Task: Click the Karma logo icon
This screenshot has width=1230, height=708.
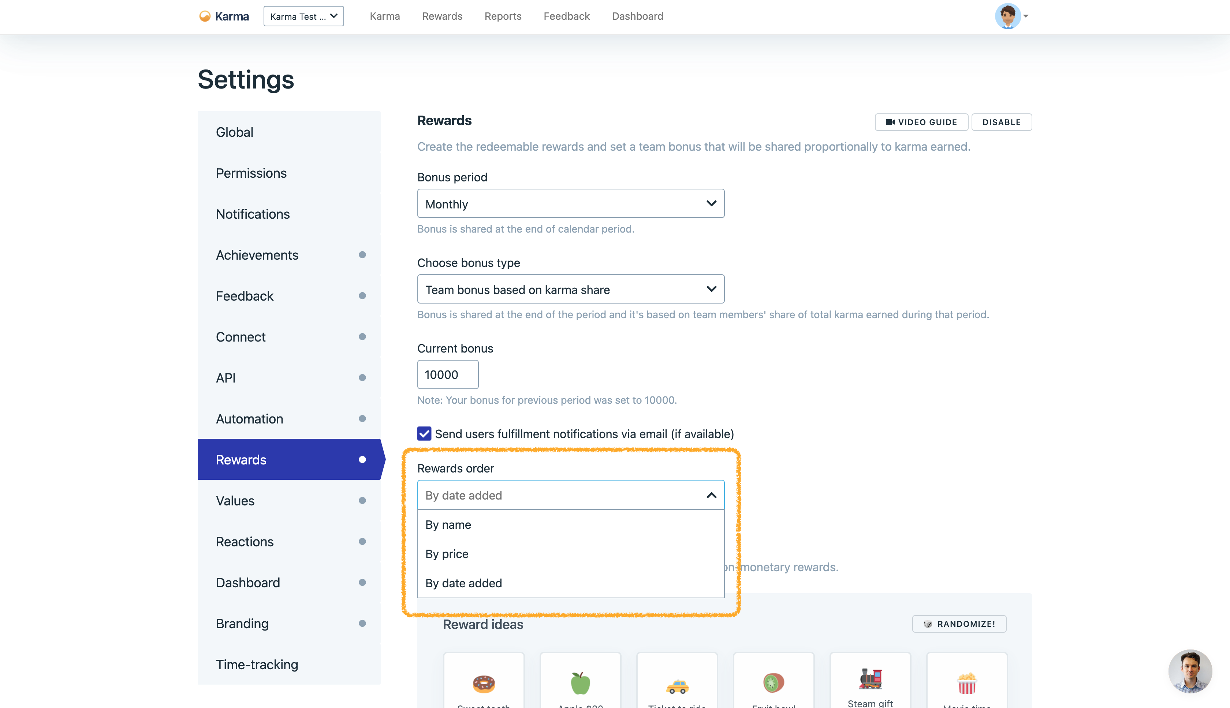Action: 205,16
